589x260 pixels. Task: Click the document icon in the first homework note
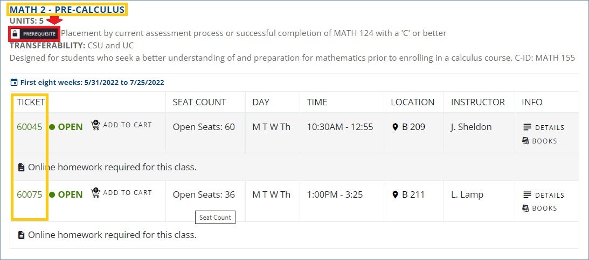click(21, 168)
